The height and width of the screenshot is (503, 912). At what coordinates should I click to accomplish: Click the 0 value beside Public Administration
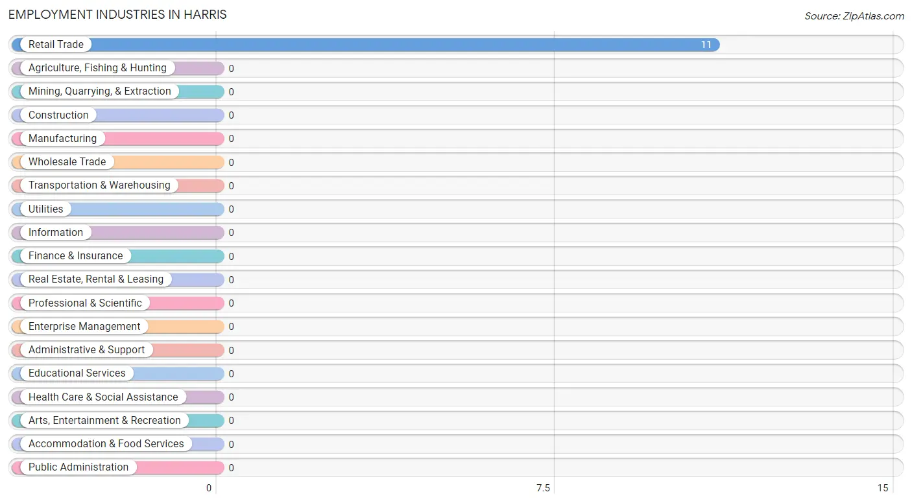tap(231, 468)
